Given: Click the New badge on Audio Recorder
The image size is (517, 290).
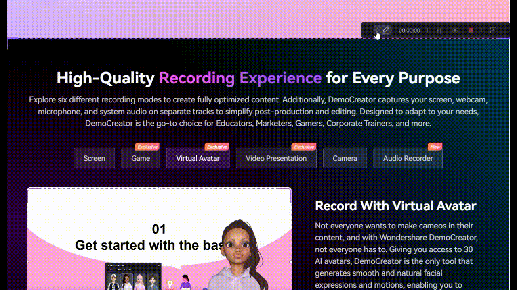Looking at the screenshot, I should click(435, 147).
